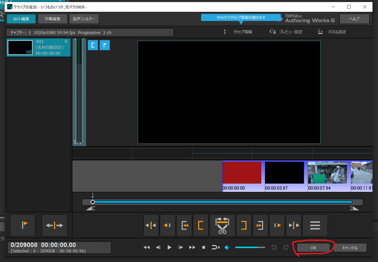Remove clip #01 with its X button
This screenshot has height=262, width=378.
(66, 42)
